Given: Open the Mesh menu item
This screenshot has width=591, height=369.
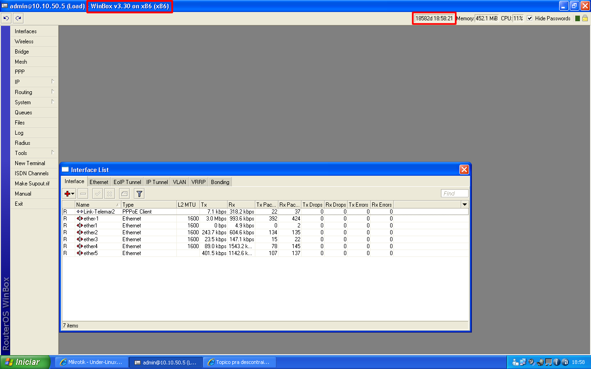Looking at the screenshot, I should [34, 62].
